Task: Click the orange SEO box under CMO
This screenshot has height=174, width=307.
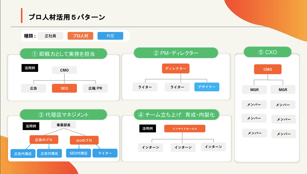Action: coord(64,88)
